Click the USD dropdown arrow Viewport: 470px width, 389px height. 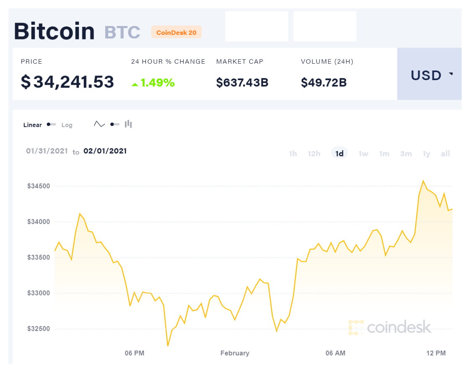[451, 73]
